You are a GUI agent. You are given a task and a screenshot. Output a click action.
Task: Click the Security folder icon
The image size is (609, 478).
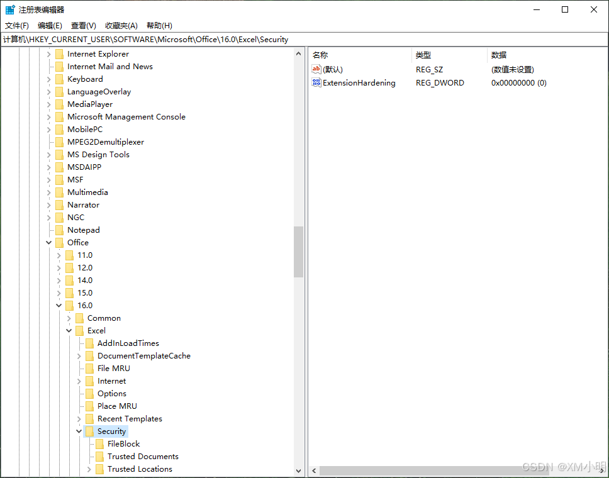click(x=90, y=431)
